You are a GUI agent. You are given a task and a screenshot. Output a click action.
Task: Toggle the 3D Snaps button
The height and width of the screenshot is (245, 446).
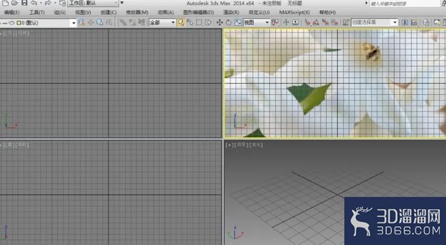[307, 22]
